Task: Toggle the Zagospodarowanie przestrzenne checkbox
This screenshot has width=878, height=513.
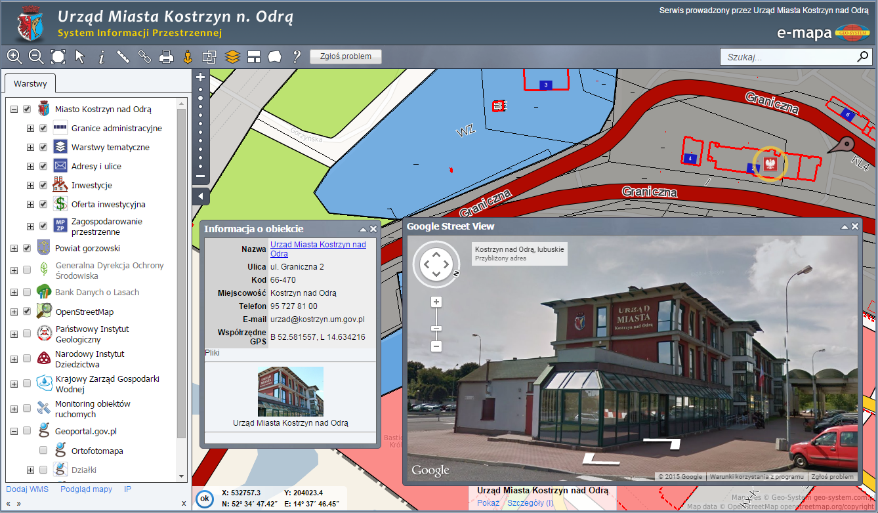Action: tap(43, 226)
